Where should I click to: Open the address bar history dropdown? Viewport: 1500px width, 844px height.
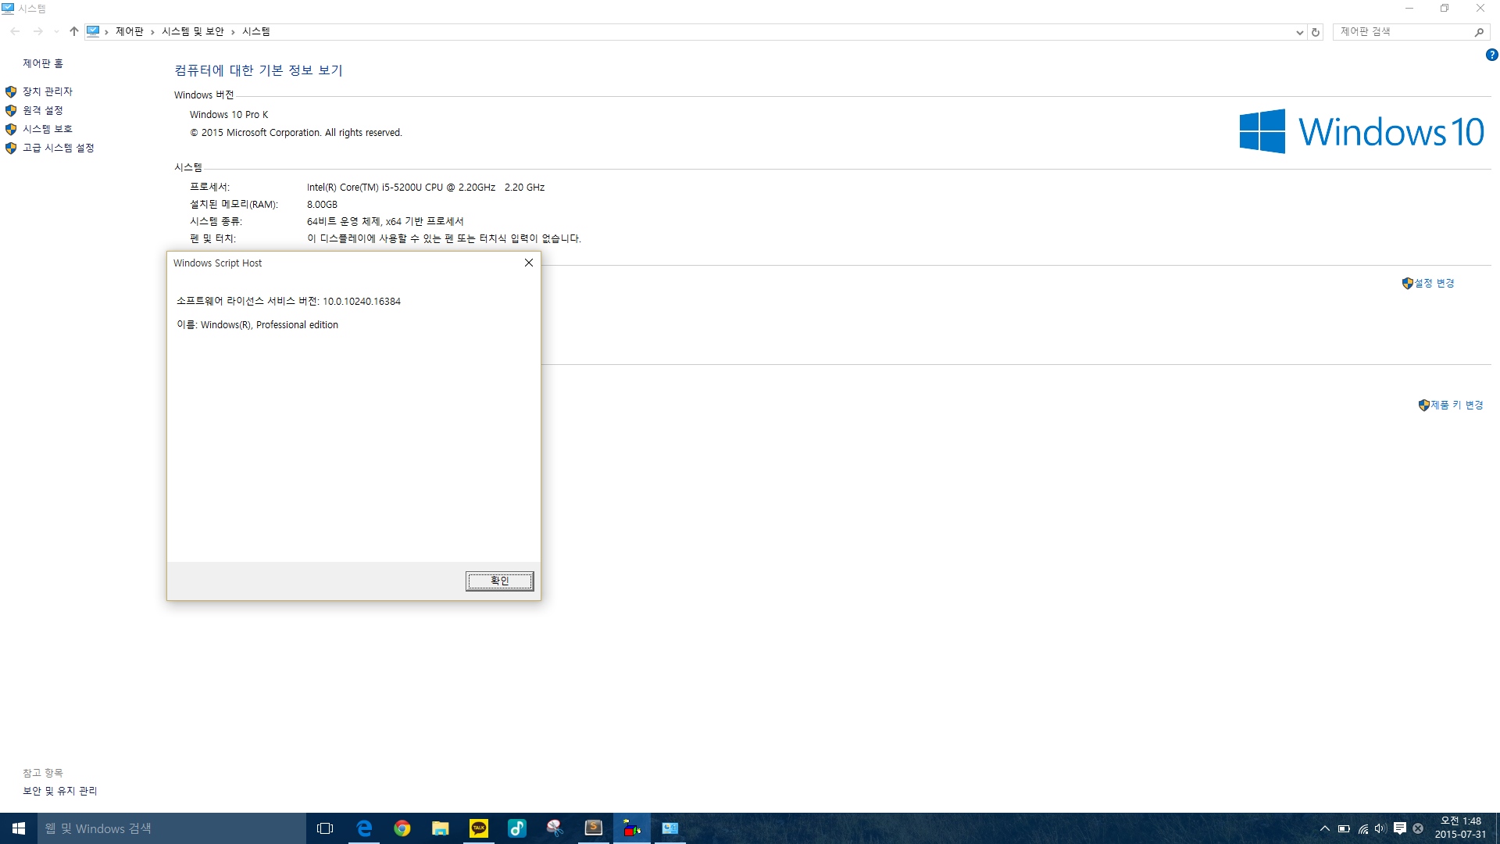1299,32
